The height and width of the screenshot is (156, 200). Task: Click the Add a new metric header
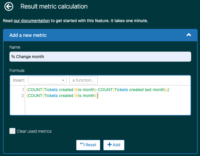(28, 35)
